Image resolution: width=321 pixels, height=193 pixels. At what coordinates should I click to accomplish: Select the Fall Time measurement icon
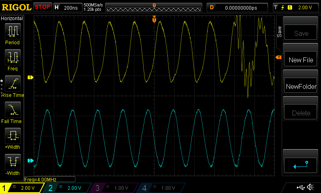[x=13, y=110]
